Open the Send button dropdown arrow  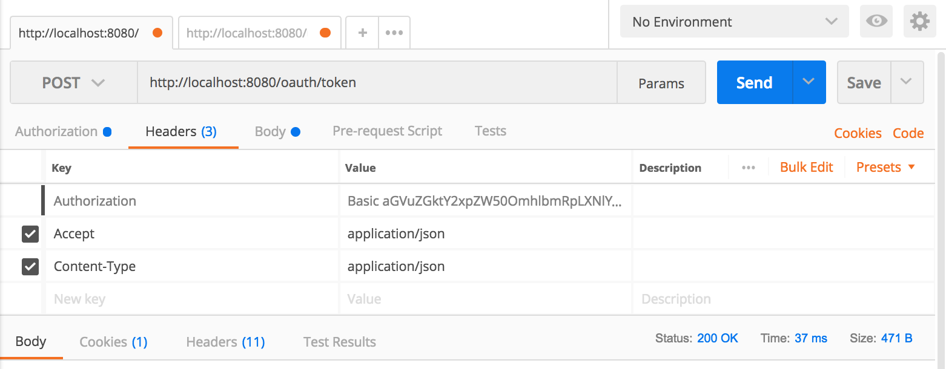coord(809,82)
